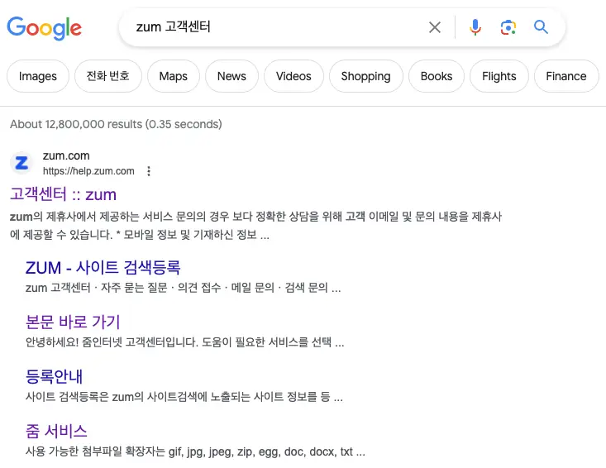Select the Books filter
606x468 pixels.
coord(437,76)
